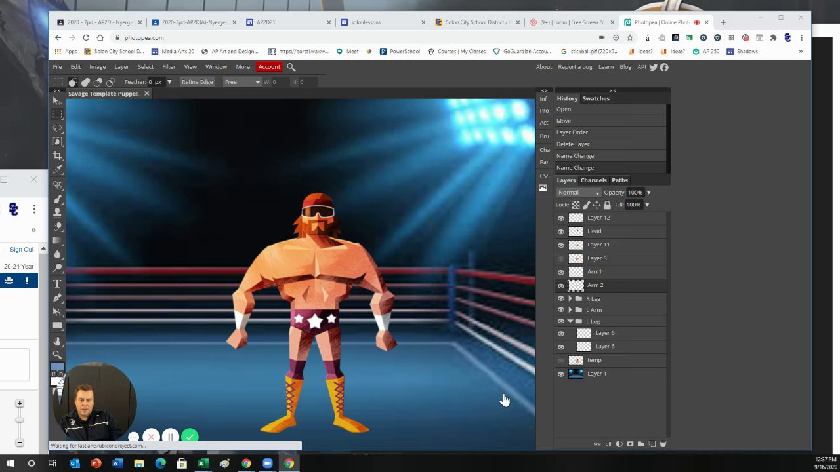Activate the Type tool
This screenshot has height=472, width=840.
pos(58,284)
